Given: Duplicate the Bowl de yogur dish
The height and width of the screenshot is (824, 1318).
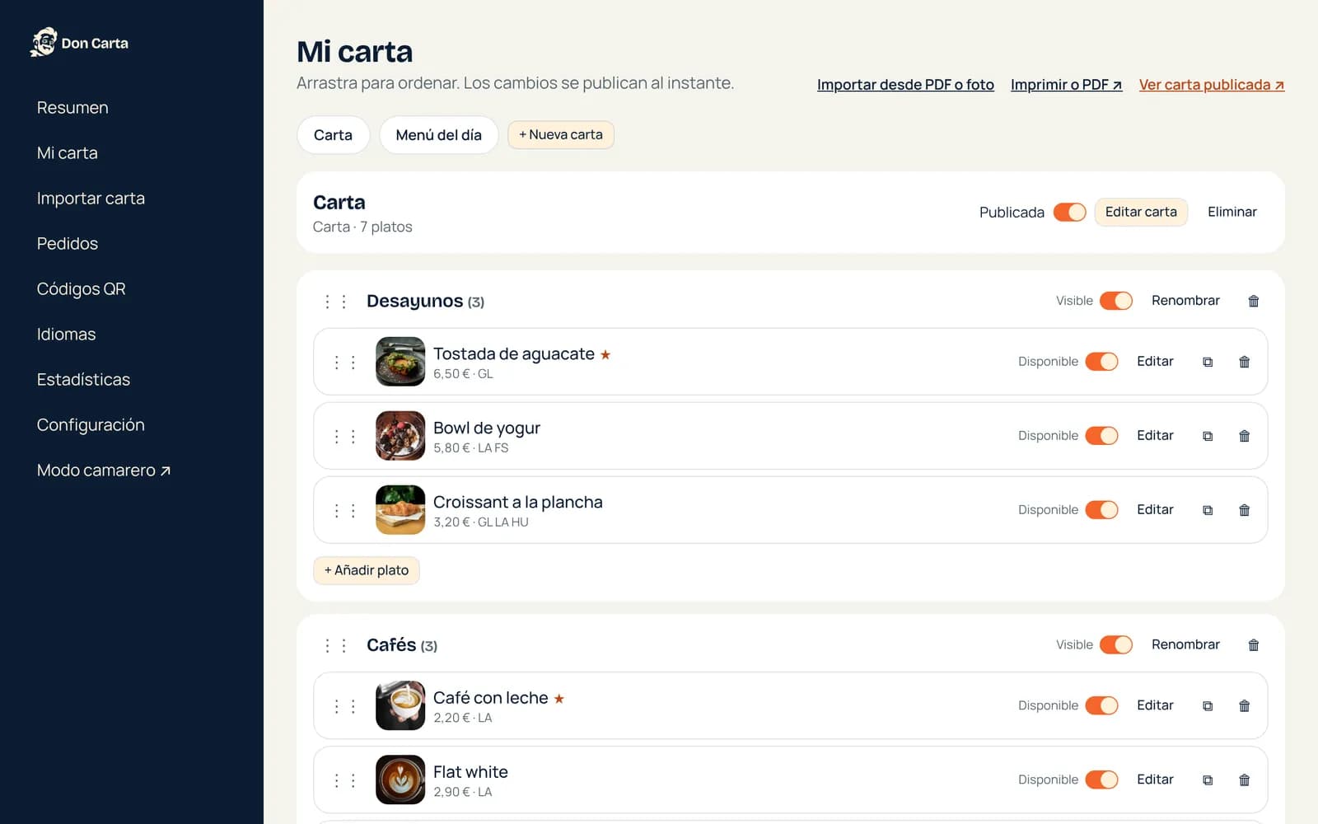Looking at the screenshot, I should coord(1208,436).
